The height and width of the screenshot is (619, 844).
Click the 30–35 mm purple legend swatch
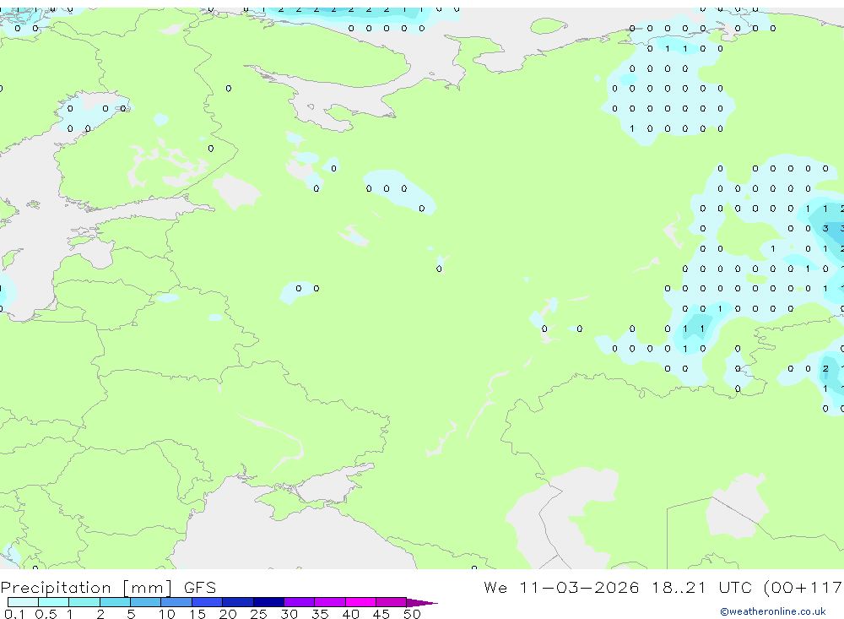[x=300, y=602]
